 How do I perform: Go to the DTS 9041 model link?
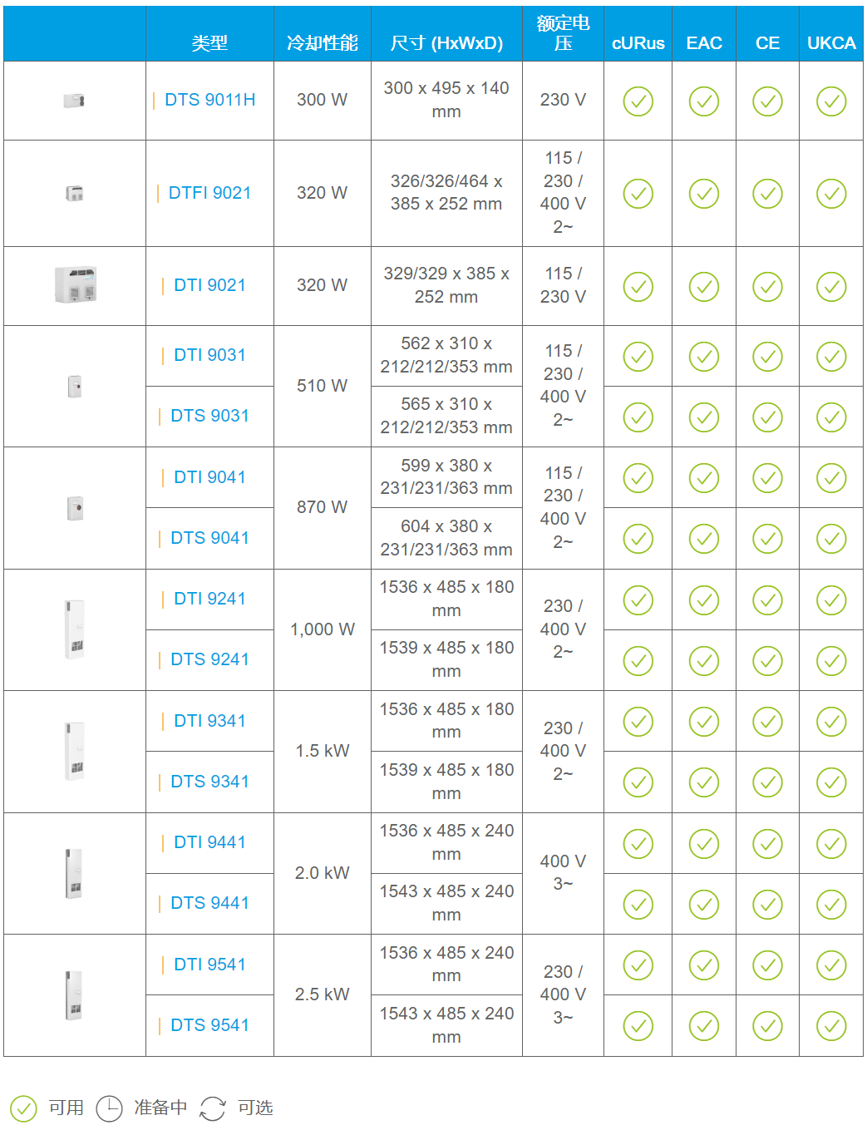[x=209, y=538]
